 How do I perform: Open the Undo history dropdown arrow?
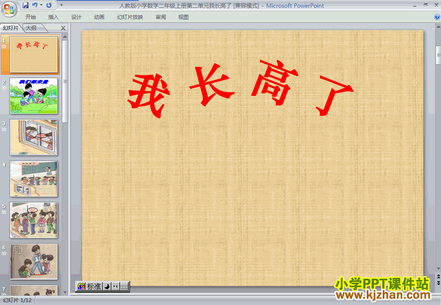pyautogui.click(x=41, y=5)
